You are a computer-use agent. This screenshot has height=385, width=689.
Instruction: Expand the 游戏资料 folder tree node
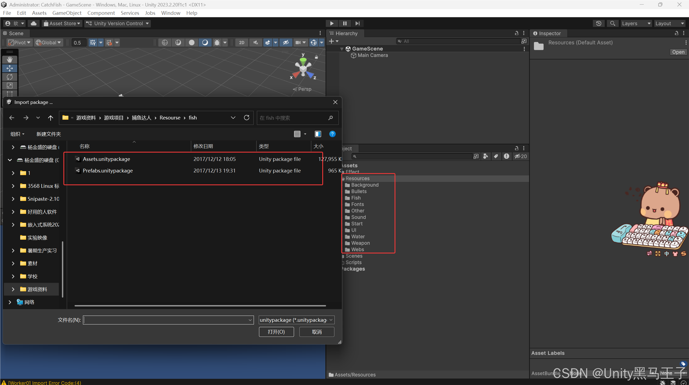[13, 289]
